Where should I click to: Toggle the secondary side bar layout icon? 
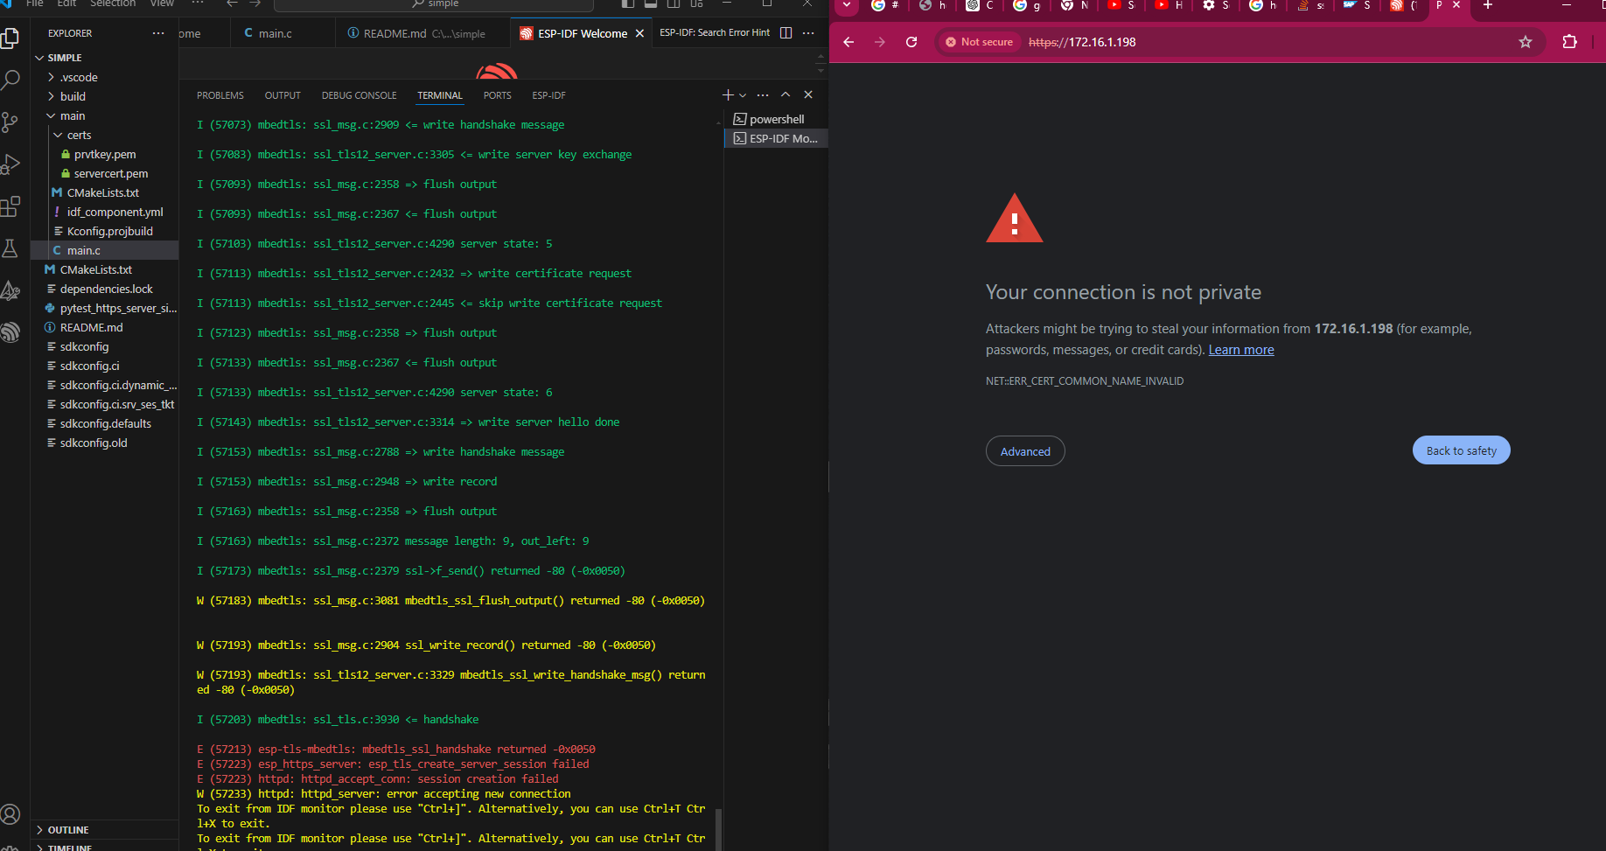[674, 3]
